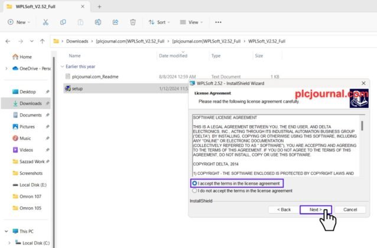Click the Cut scissors icon in toolbar
This screenshot has width=377, height=248.
pos(45,22)
